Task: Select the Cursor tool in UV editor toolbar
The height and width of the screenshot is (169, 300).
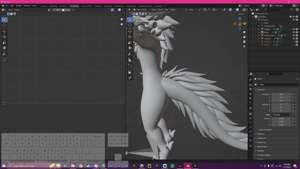Action: point(4,25)
